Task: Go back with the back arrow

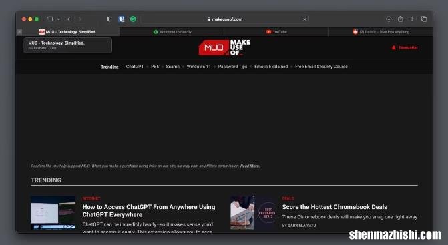Action: coord(69,19)
